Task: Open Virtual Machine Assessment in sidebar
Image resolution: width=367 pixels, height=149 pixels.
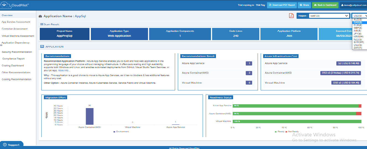Action: 18,36
